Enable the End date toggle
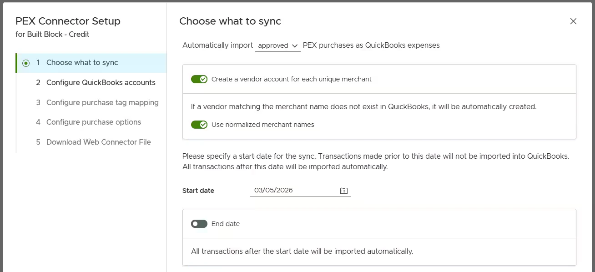This screenshot has height=272, width=595. [199, 224]
